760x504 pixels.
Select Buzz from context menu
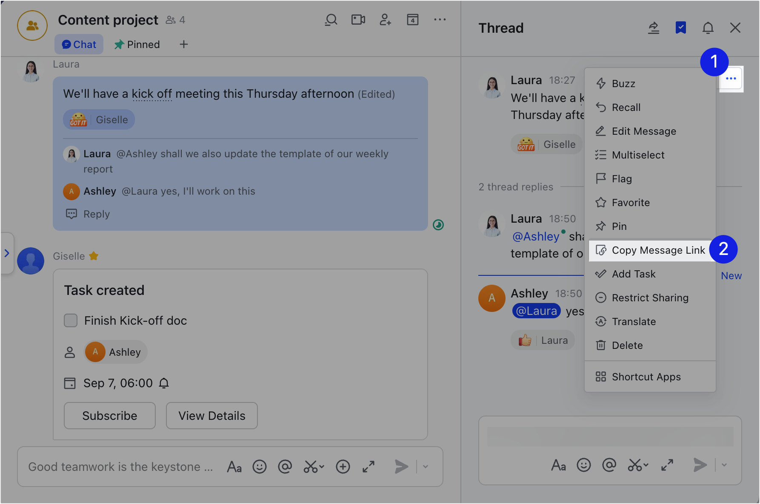pyautogui.click(x=650, y=84)
